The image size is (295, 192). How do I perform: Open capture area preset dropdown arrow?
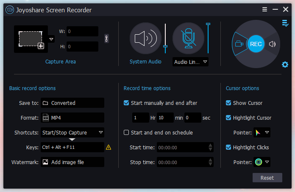pos(51,39)
